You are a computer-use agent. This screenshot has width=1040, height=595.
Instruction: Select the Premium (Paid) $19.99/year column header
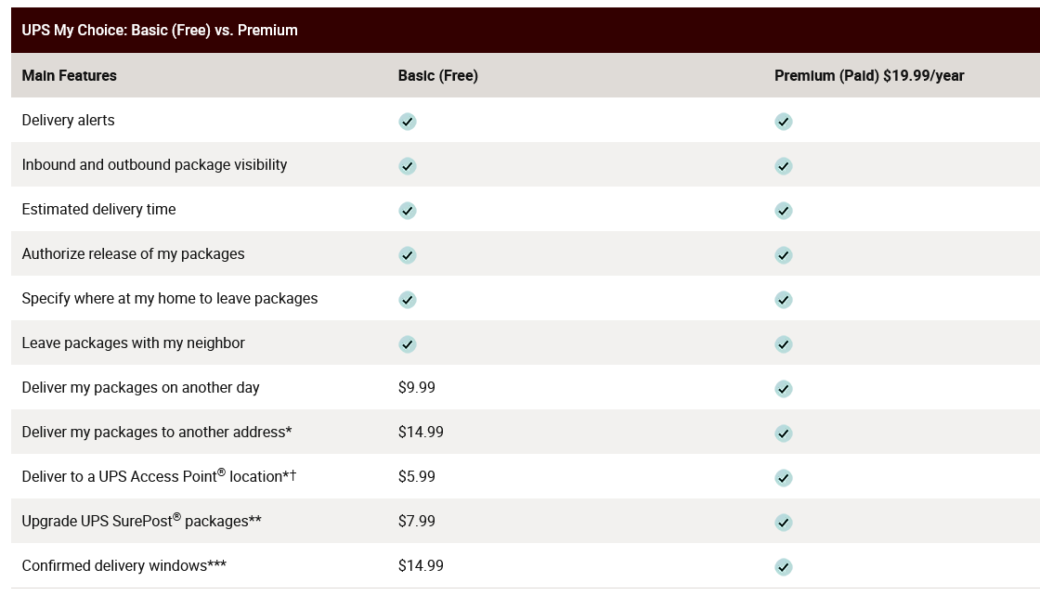(869, 75)
